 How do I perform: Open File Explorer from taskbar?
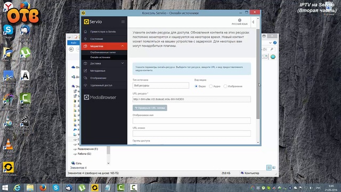tap(30, 188)
